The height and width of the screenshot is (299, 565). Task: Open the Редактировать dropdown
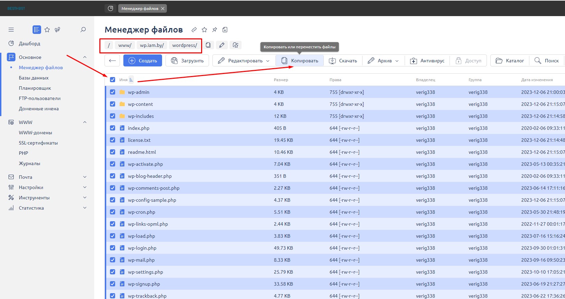244,61
